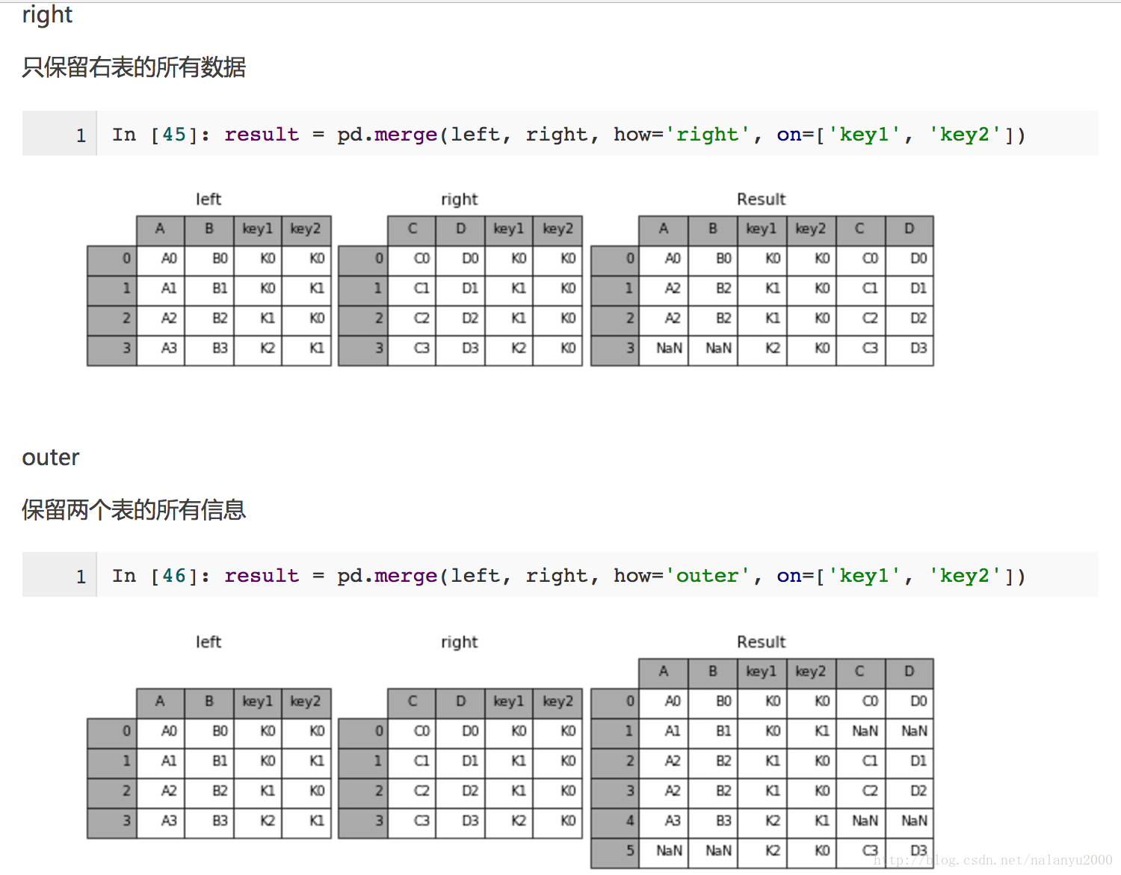Click "pd.merge" in the In [45] code line

(387, 135)
